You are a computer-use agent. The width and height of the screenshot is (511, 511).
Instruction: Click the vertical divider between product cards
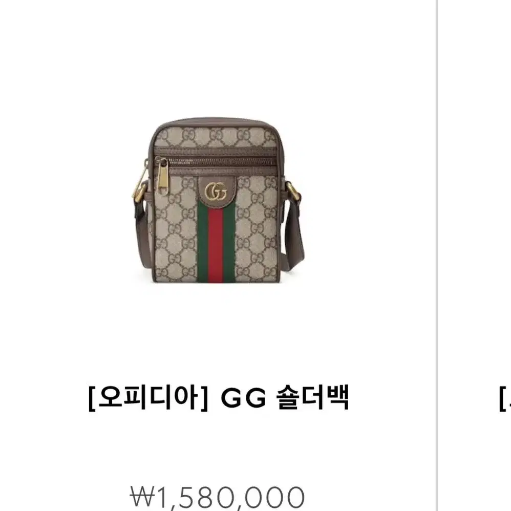tap(437, 255)
